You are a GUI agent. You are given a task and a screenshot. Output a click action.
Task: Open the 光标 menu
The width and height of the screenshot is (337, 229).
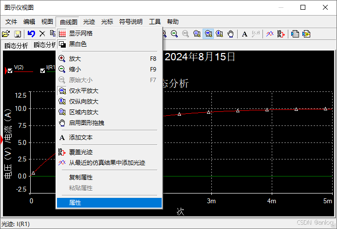coord(107,22)
